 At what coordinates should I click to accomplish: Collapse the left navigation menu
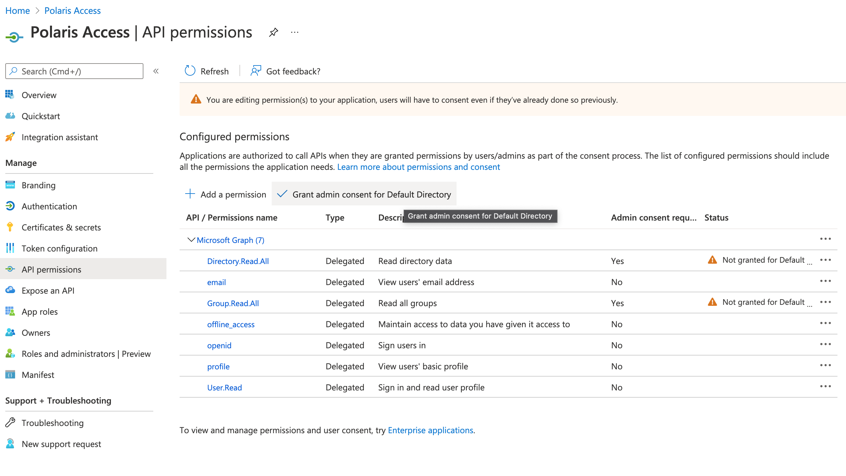[156, 71]
